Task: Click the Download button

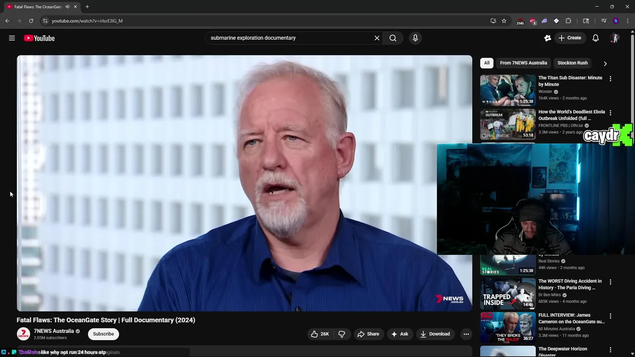Action: [435, 334]
